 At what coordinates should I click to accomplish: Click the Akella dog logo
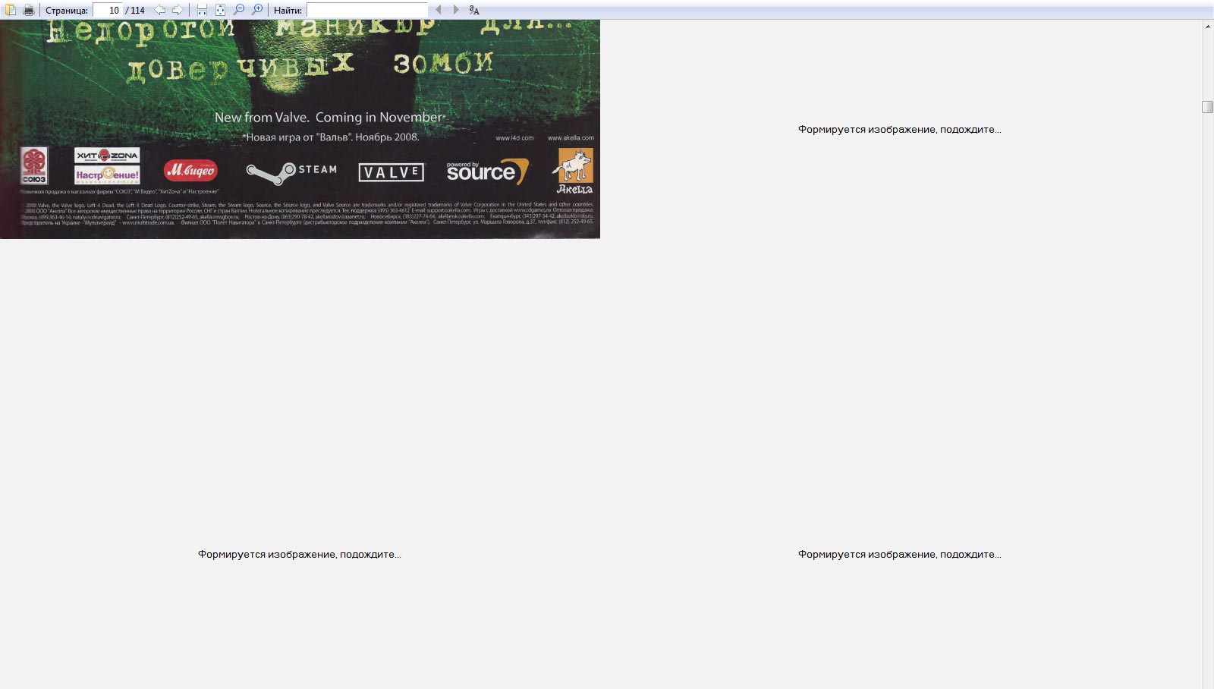tap(574, 170)
